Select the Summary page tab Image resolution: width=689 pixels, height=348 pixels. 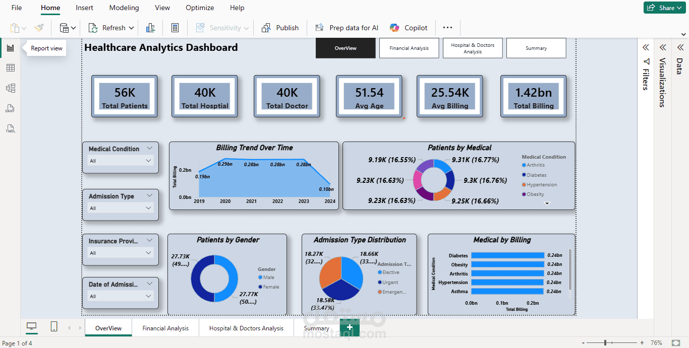[x=316, y=328]
